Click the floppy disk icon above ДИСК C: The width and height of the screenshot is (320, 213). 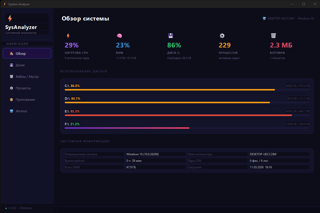coord(170,35)
